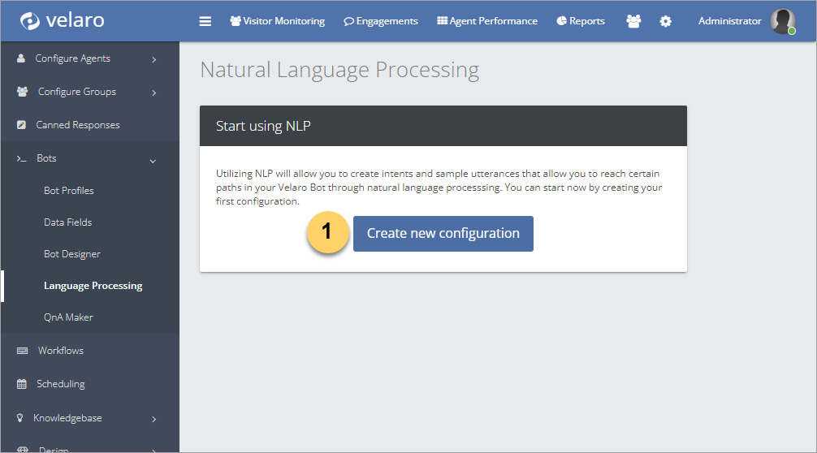Open the Engagements page

tap(381, 21)
